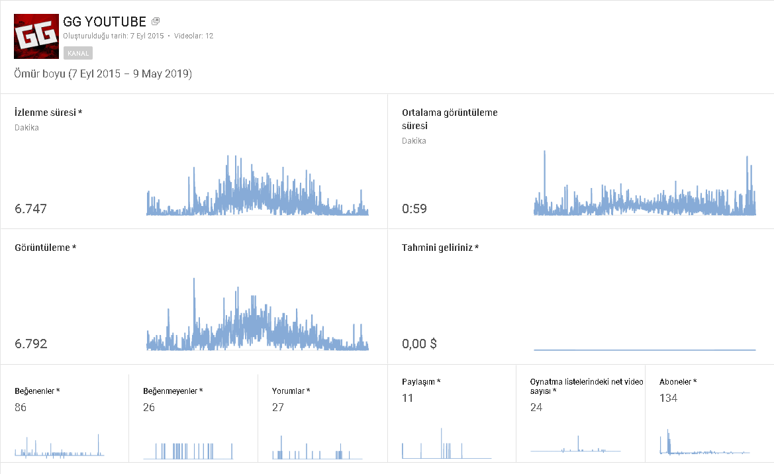Open the Beğenenler report
The height and width of the screenshot is (474, 774).
point(38,391)
